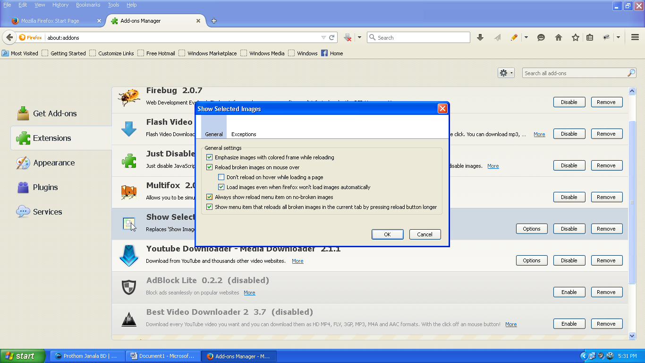Image resolution: width=645 pixels, height=363 pixels.
Task: Disable the Firebug extension
Action: [569, 102]
